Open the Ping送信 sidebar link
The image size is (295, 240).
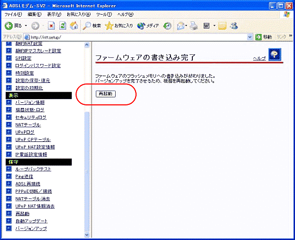pos(24,176)
